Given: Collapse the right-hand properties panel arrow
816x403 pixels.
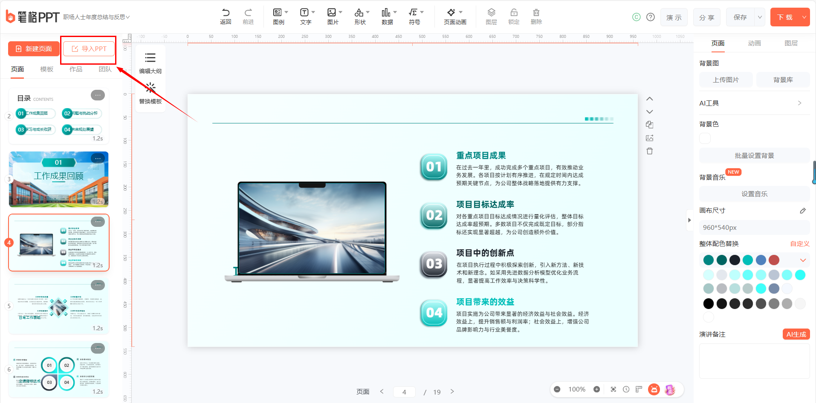Looking at the screenshot, I should tap(689, 220).
